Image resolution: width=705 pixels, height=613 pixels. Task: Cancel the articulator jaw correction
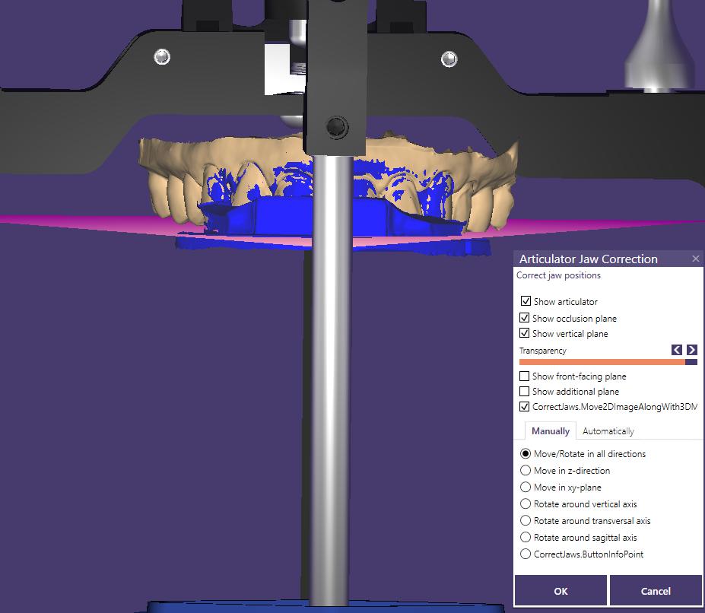pos(655,590)
